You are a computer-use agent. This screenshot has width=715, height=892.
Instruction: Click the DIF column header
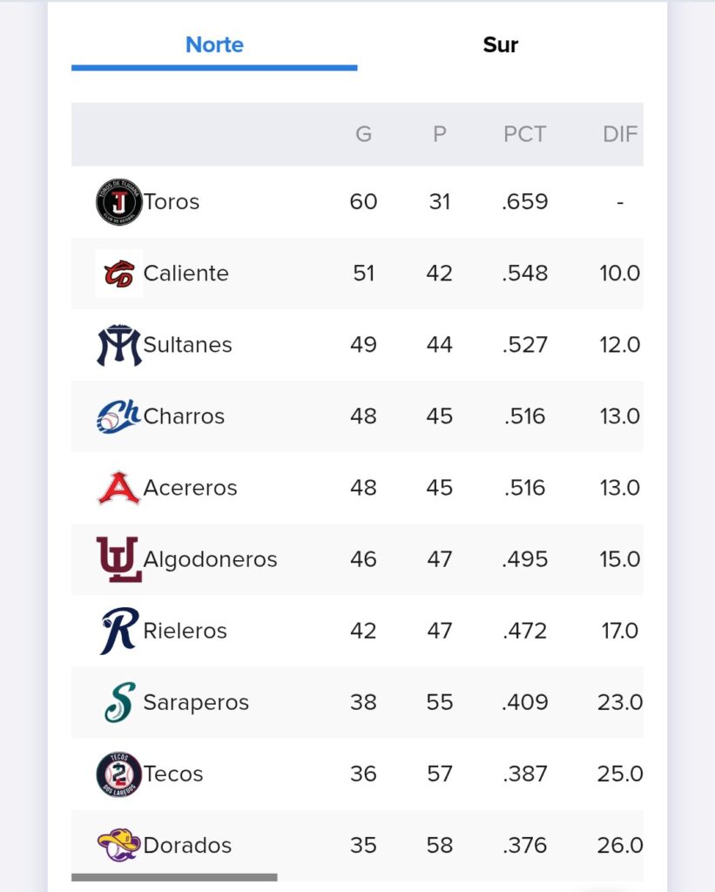tap(620, 134)
